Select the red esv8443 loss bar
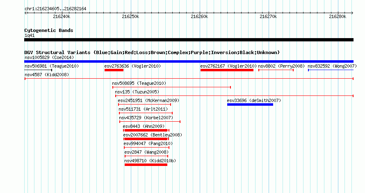 [x=146, y=130]
